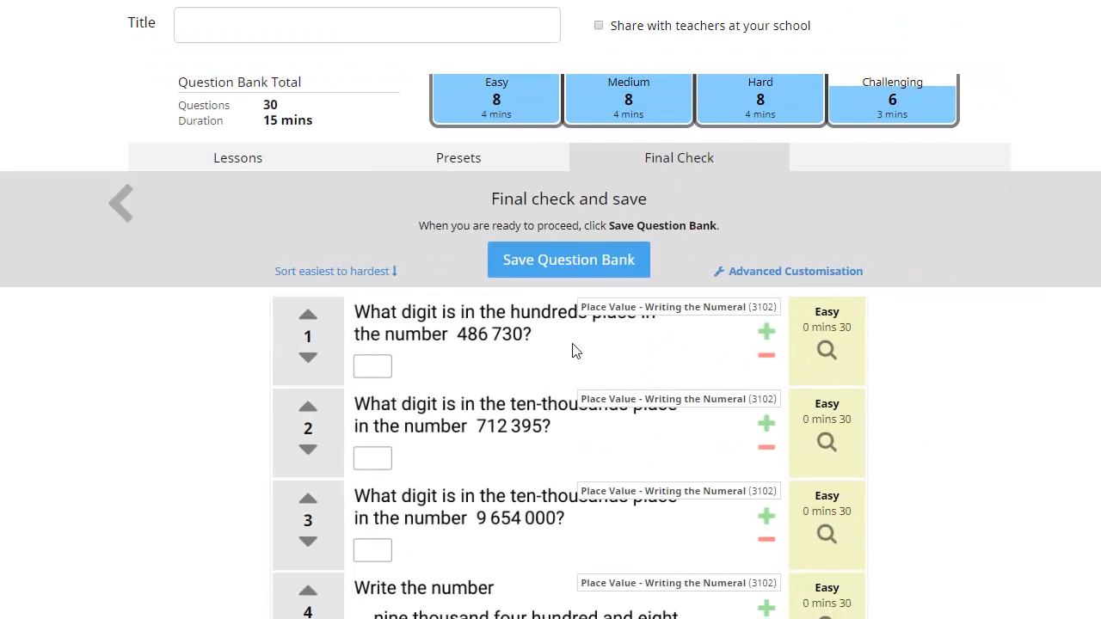1101x619 pixels.
Task: Click the back arrow icon
Action: (x=120, y=203)
